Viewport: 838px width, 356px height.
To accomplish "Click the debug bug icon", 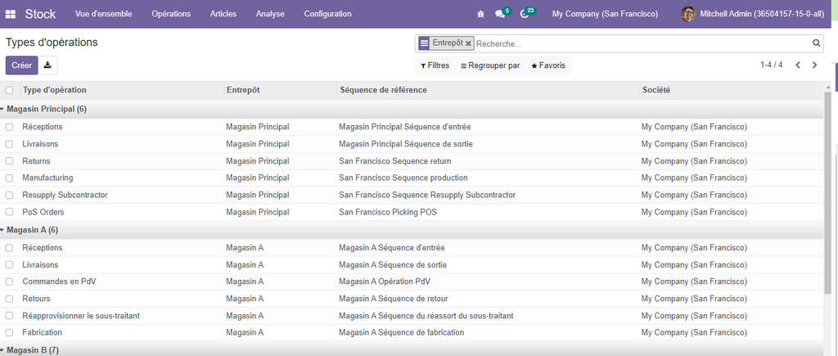I will 480,14.
